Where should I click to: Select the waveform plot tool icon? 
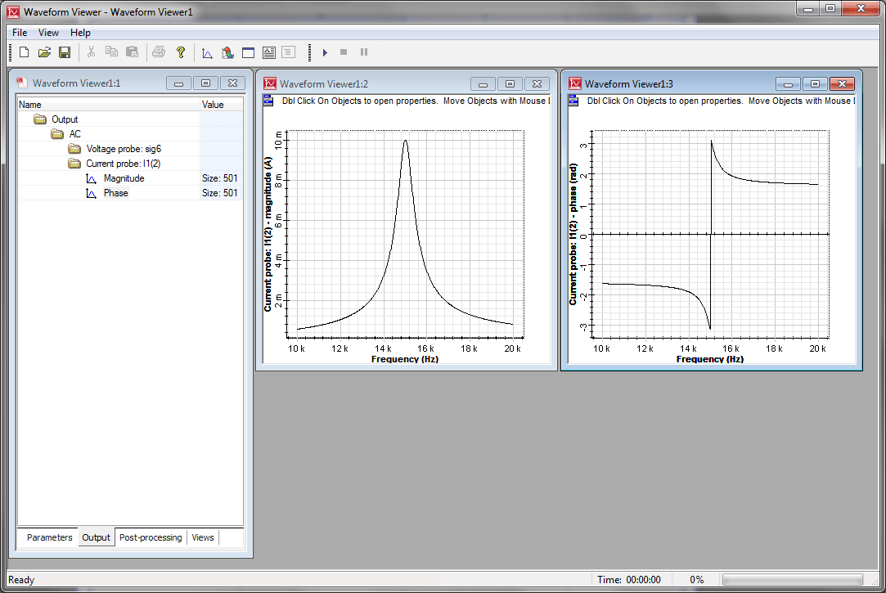(x=207, y=52)
